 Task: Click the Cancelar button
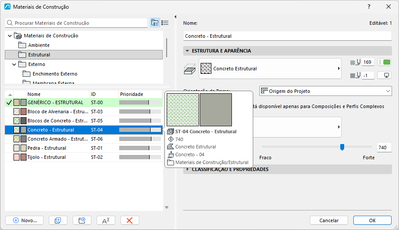(329, 220)
